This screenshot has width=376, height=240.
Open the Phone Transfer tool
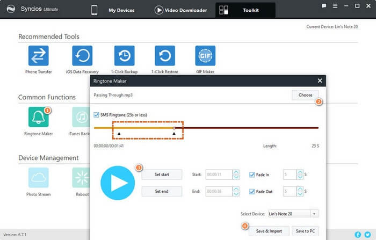pyautogui.click(x=38, y=55)
